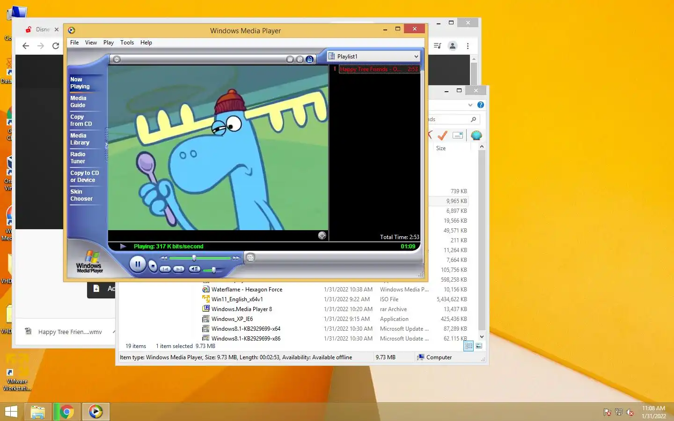Open the Help menu
Screen dimensions: 674x421
tap(146, 43)
